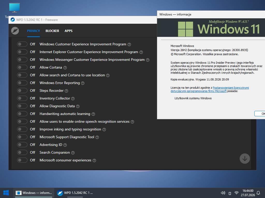Click the round down-arrow button in WPD
The width and height of the screenshot is (265, 198).
[x=245, y=159]
